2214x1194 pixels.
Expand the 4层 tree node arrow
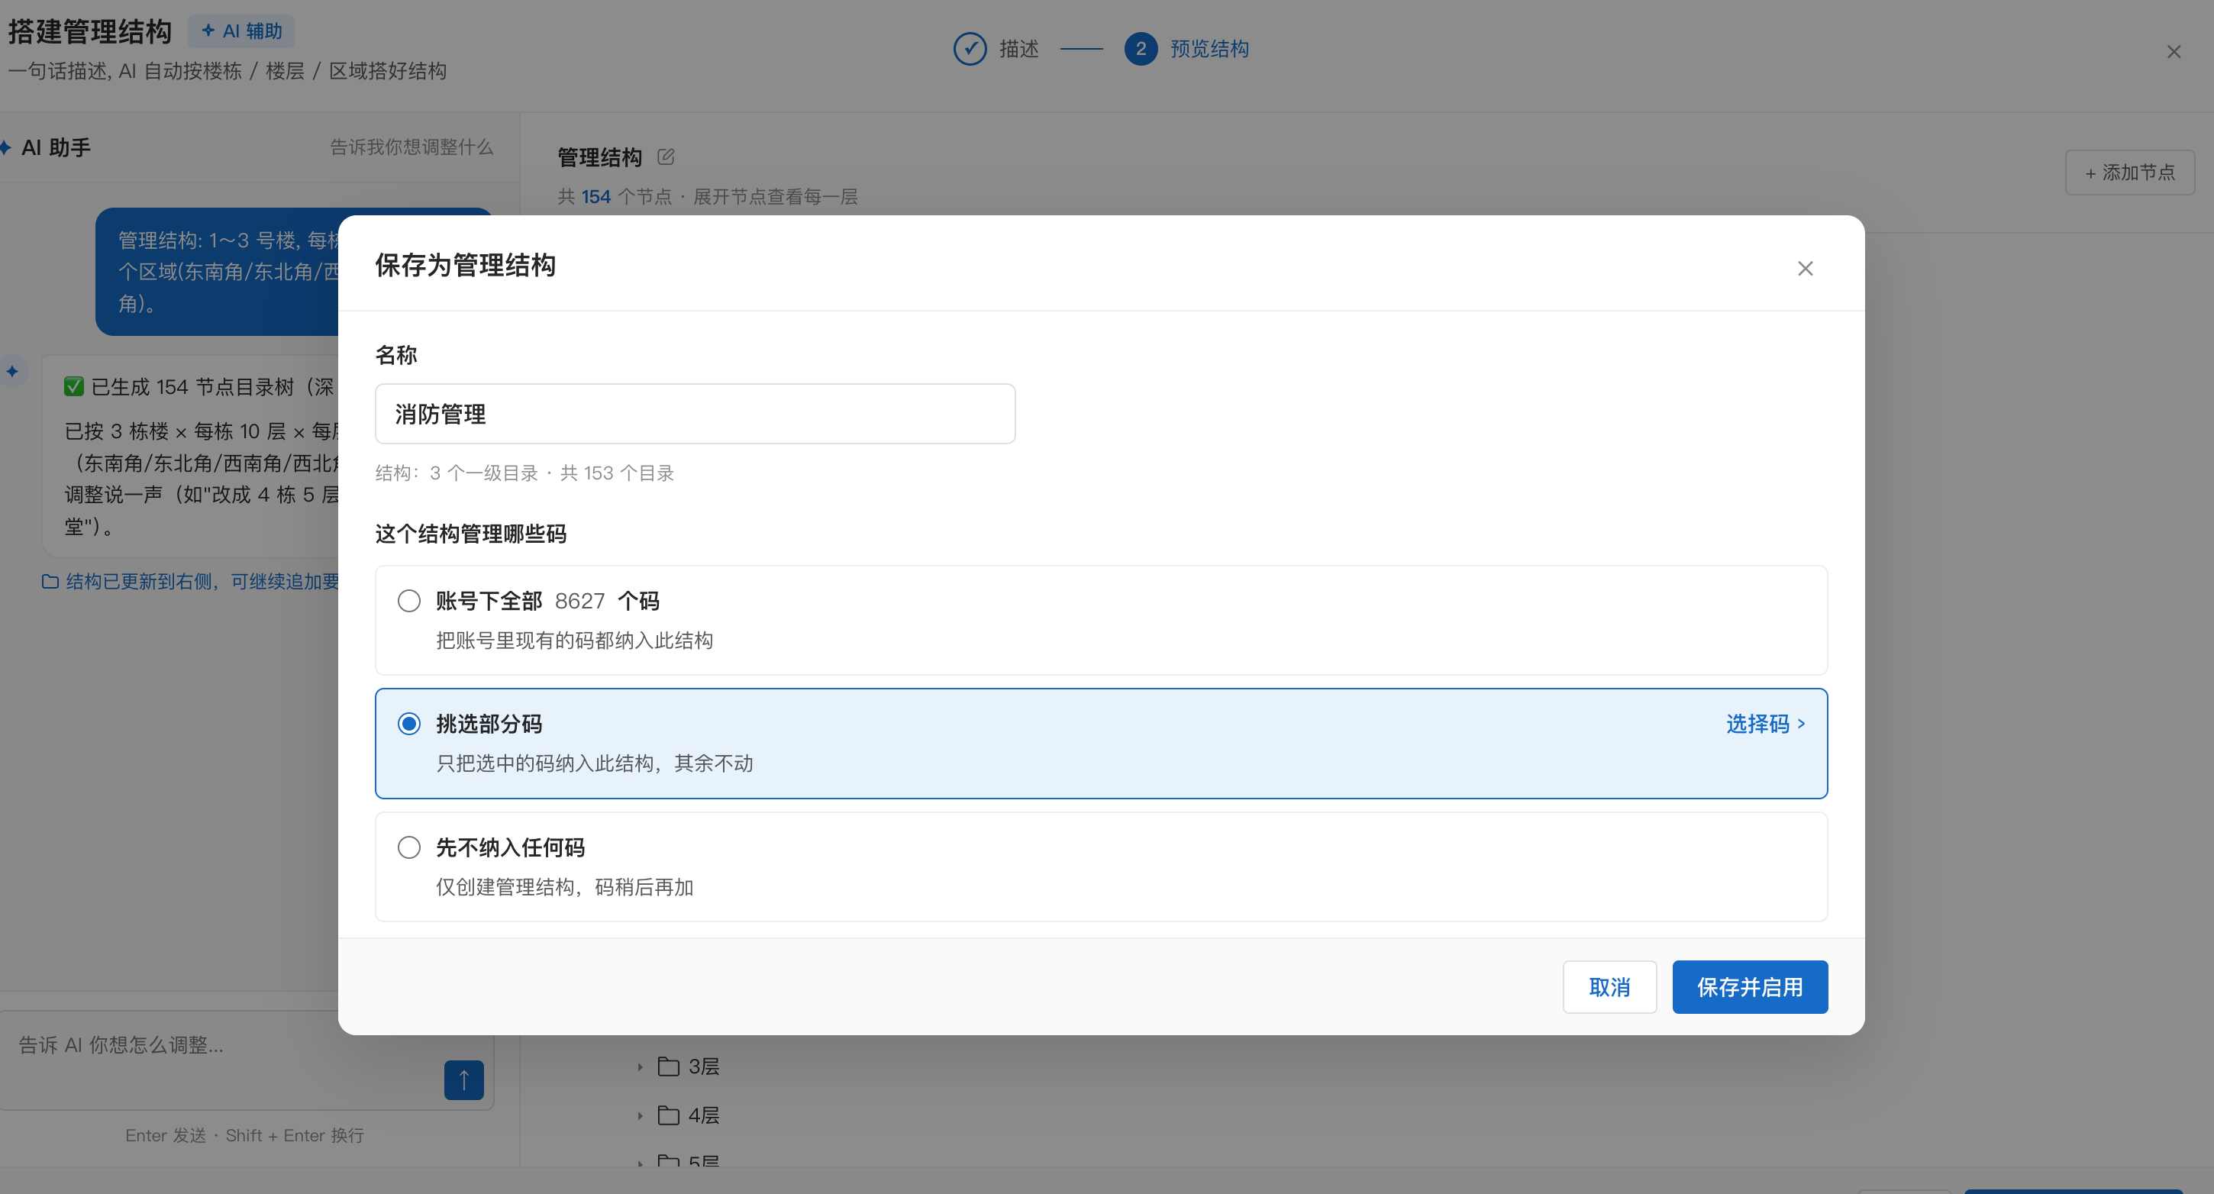[640, 1116]
